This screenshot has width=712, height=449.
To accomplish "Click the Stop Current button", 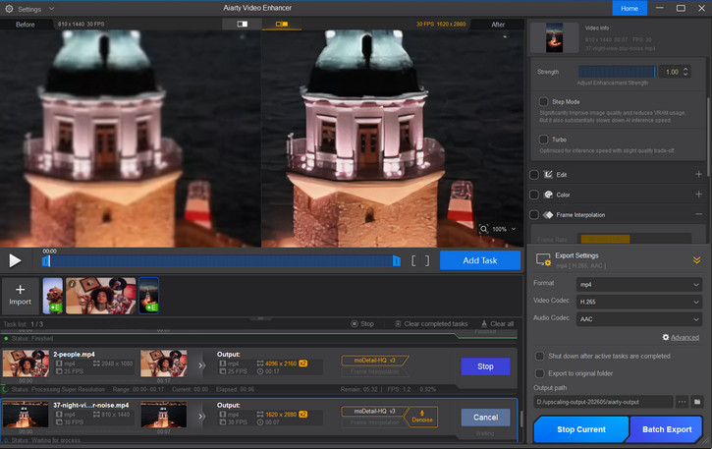I will pyautogui.click(x=581, y=429).
